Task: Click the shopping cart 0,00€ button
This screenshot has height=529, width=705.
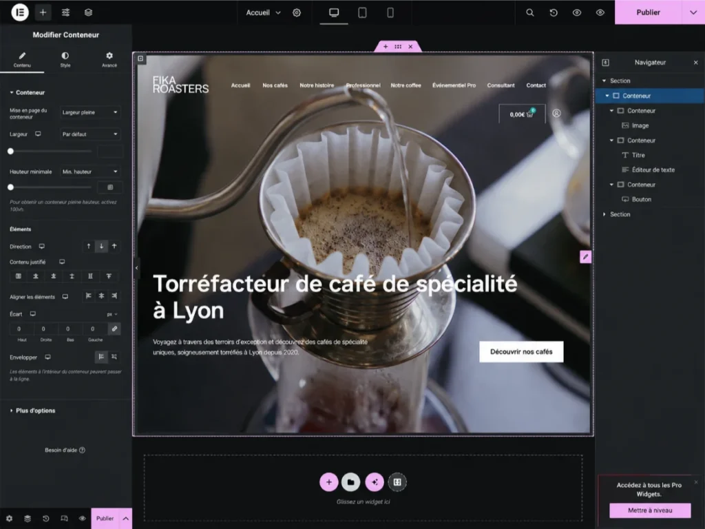Action: click(x=522, y=114)
